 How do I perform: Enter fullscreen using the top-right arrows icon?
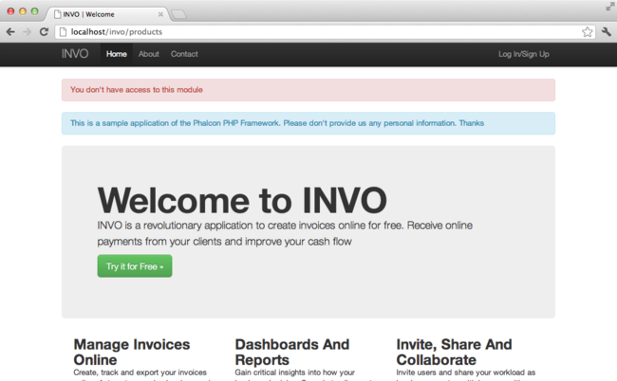[x=609, y=7]
